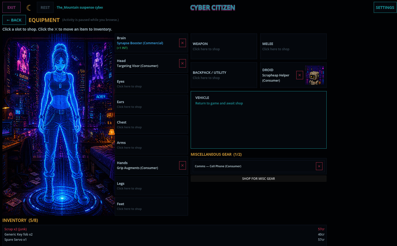Select Targeting Visor (Consumer) in Head slot
397x246 pixels.
tap(138, 66)
